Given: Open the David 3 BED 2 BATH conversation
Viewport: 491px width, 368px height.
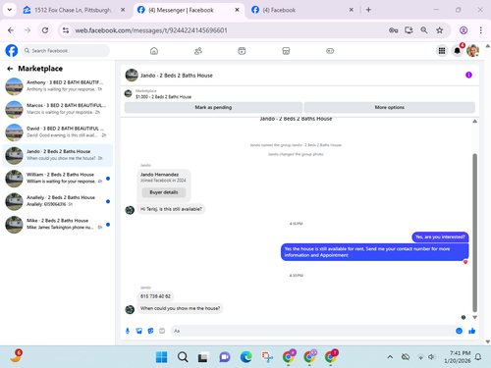Looking at the screenshot, I should (x=58, y=131).
